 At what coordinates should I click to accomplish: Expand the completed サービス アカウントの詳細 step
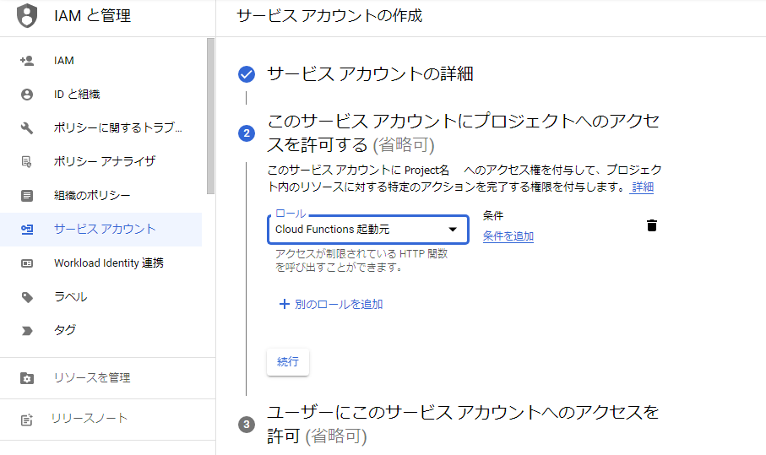tap(370, 74)
